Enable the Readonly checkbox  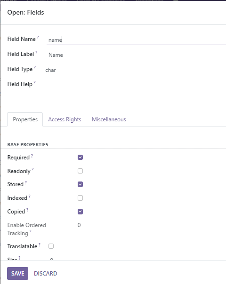click(80, 171)
